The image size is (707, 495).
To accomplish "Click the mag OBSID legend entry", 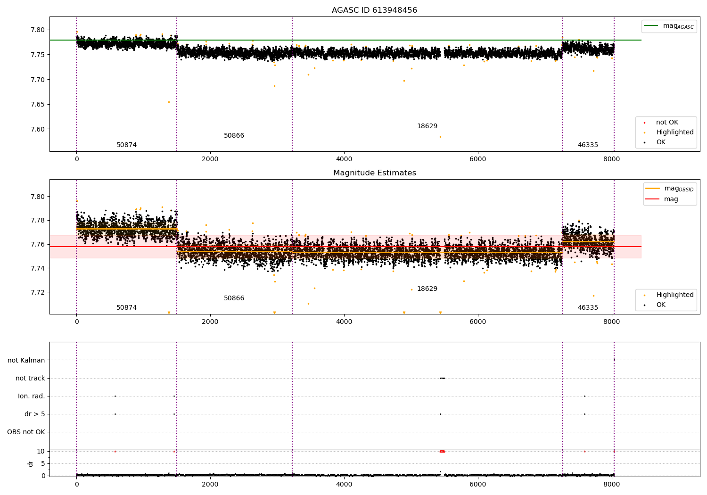I will pyautogui.click(x=670, y=189).
